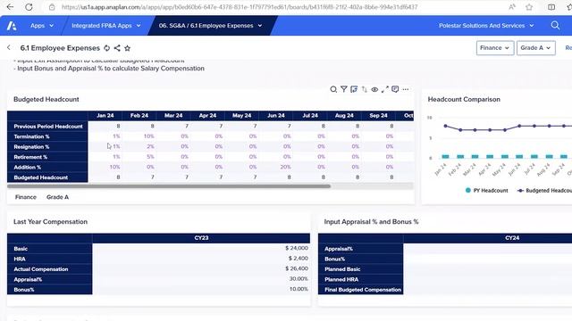Reload the page in browser

pos(29,6)
